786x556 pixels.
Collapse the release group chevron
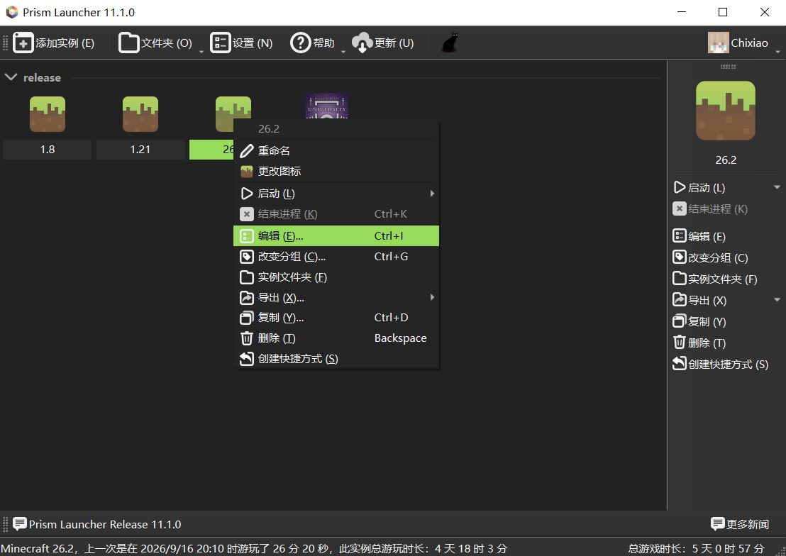click(11, 77)
